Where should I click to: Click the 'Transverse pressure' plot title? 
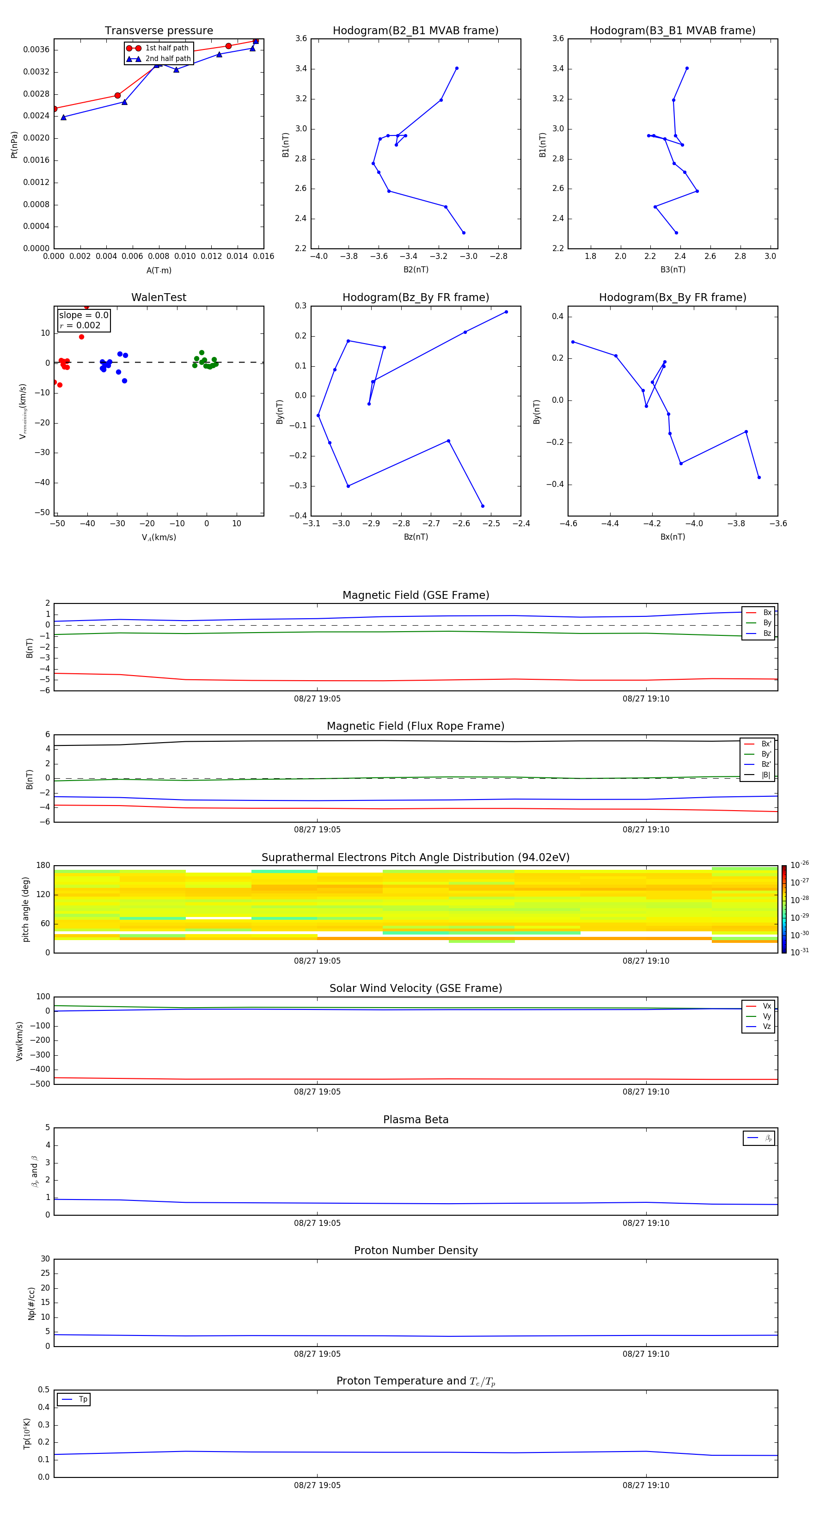(159, 30)
